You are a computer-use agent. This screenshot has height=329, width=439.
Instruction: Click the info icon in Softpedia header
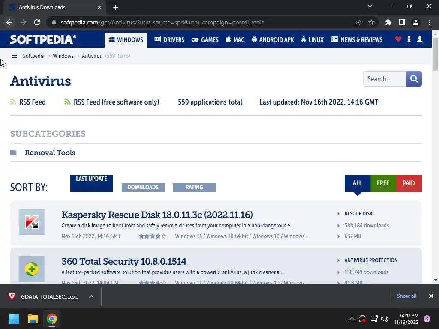click(409, 39)
